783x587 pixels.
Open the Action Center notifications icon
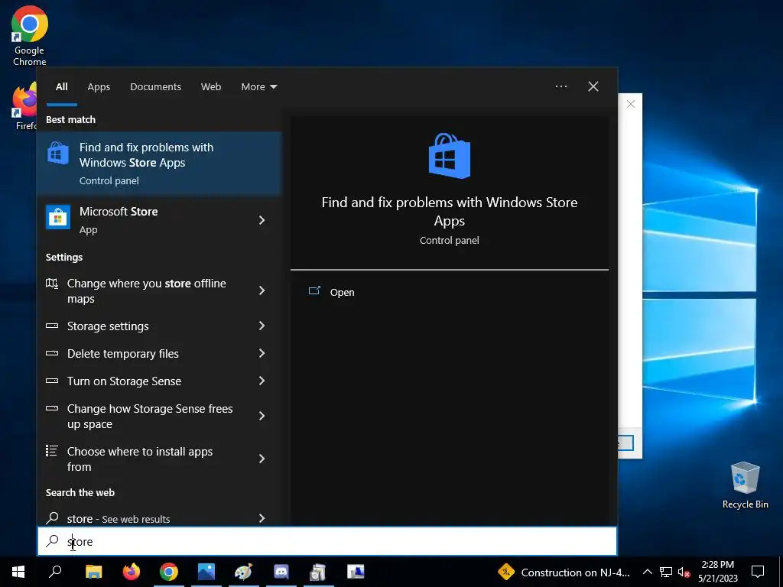click(x=758, y=572)
